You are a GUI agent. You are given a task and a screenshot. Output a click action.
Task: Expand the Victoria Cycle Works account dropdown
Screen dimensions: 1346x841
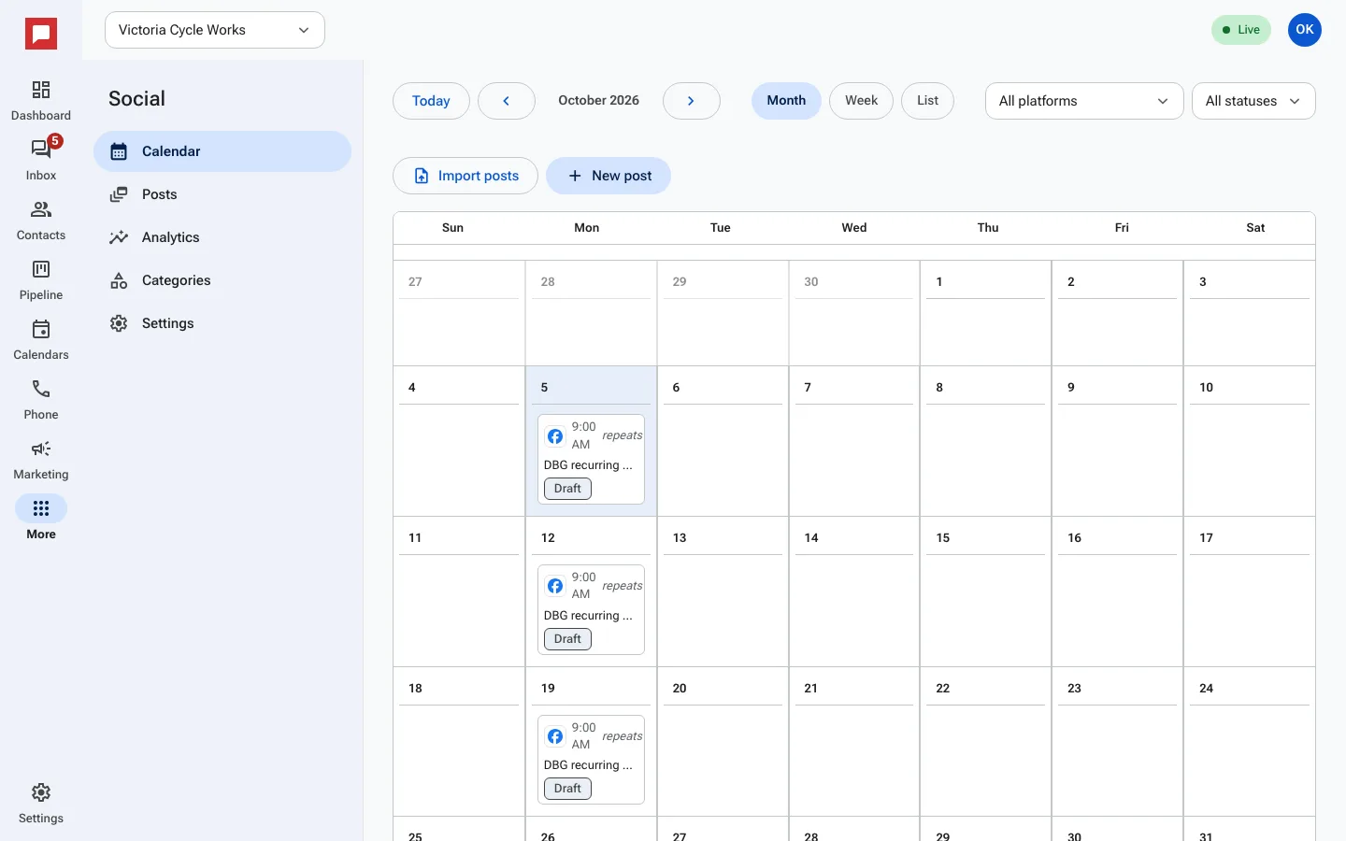tap(215, 30)
